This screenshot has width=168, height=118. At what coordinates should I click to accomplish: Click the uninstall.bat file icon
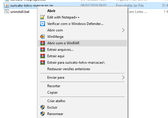pos(7,11)
